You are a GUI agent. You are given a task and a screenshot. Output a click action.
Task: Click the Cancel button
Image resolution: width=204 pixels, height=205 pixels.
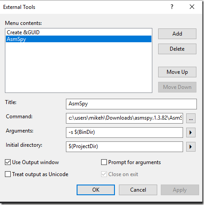click(138, 190)
